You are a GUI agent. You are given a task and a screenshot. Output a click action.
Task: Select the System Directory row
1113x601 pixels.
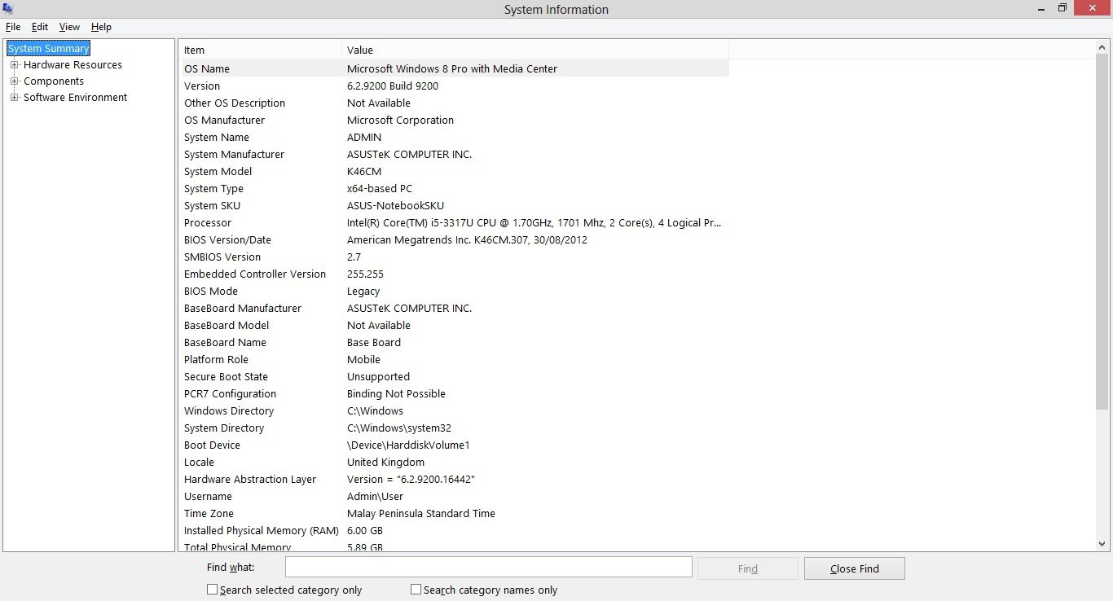pos(454,428)
